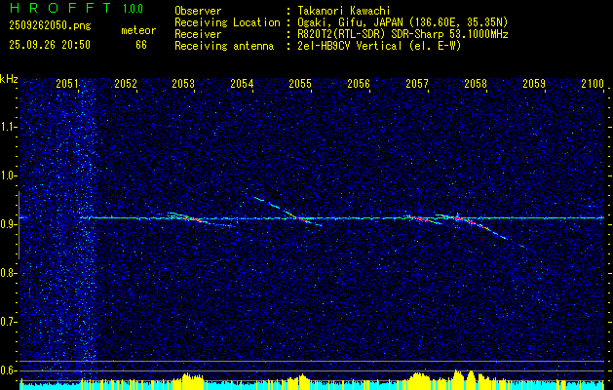Click the 'meteor' label

[x=138, y=30]
